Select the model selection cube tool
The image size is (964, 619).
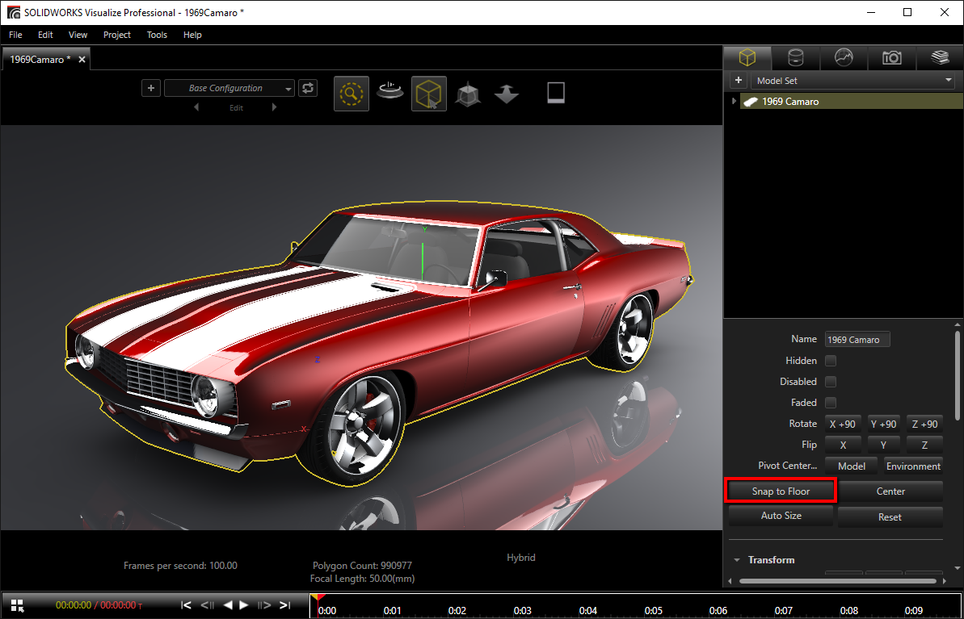pyautogui.click(x=428, y=94)
